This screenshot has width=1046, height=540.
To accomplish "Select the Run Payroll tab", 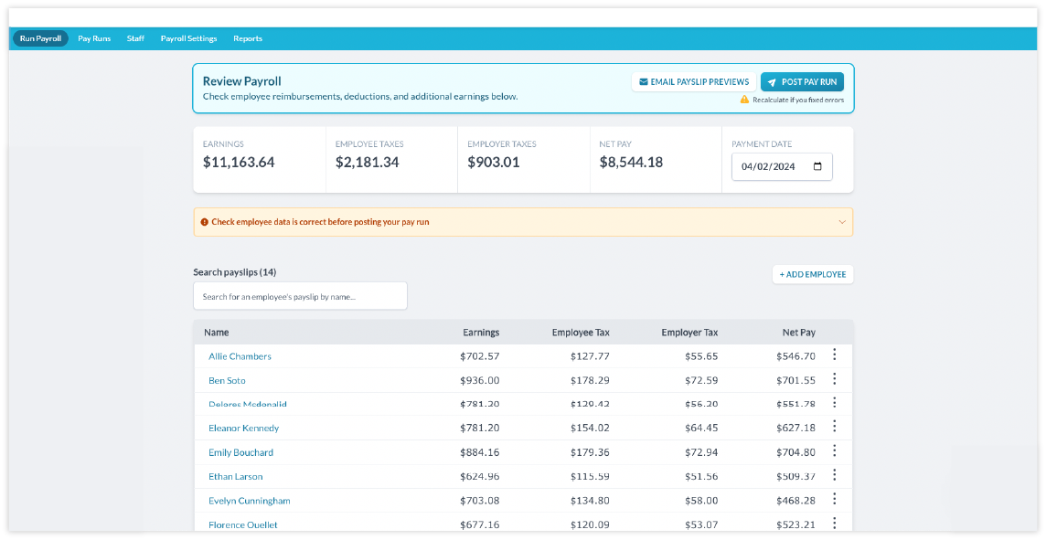I will click(40, 38).
